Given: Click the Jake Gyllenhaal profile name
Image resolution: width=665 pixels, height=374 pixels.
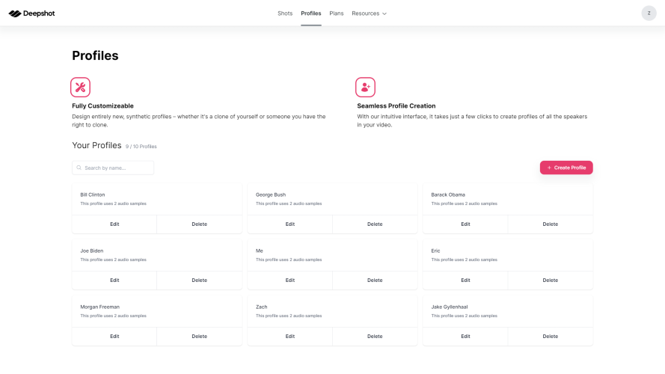Looking at the screenshot, I should tap(449, 307).
